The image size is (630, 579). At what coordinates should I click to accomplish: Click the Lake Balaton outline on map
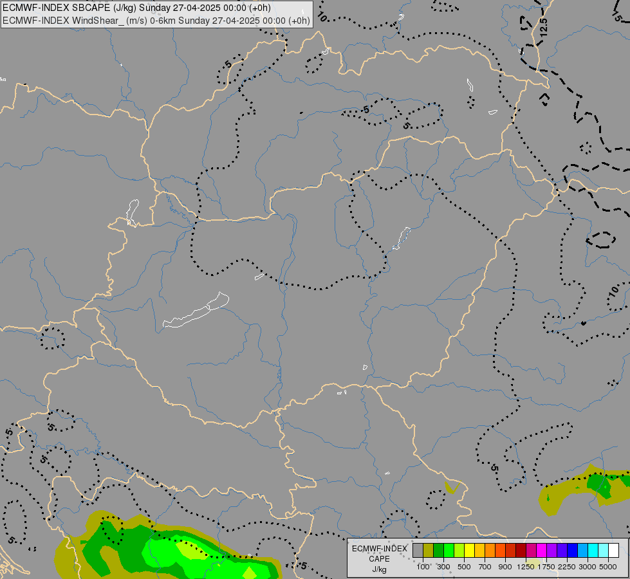[x=196, y=310]
